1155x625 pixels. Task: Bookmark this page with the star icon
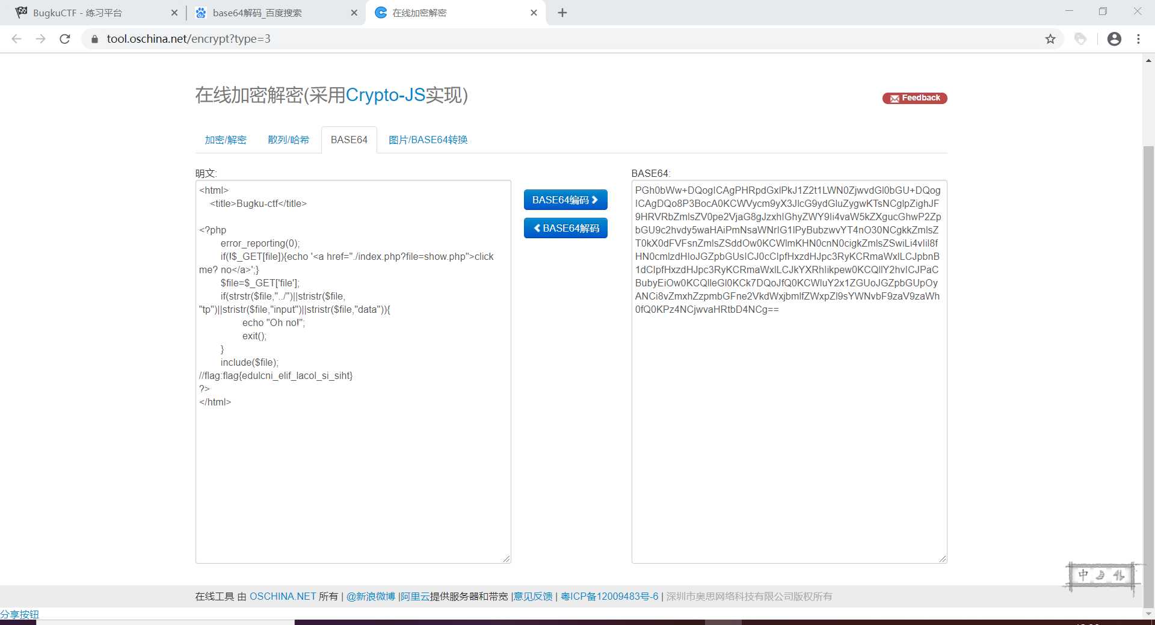click(1050, 39)
